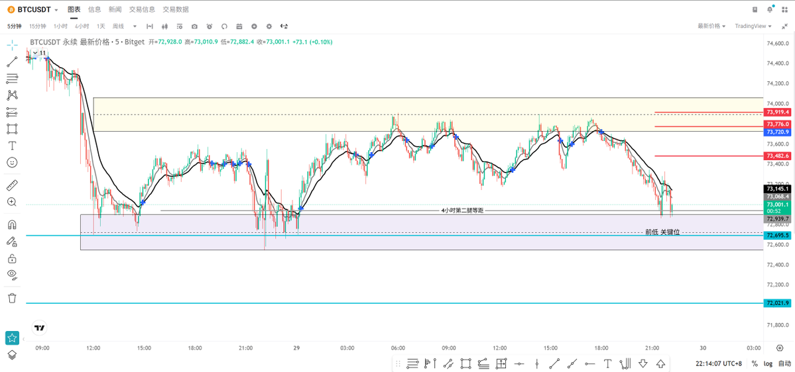
Task: Open the 交易信息 tab
Action: [x=142, y=10]
